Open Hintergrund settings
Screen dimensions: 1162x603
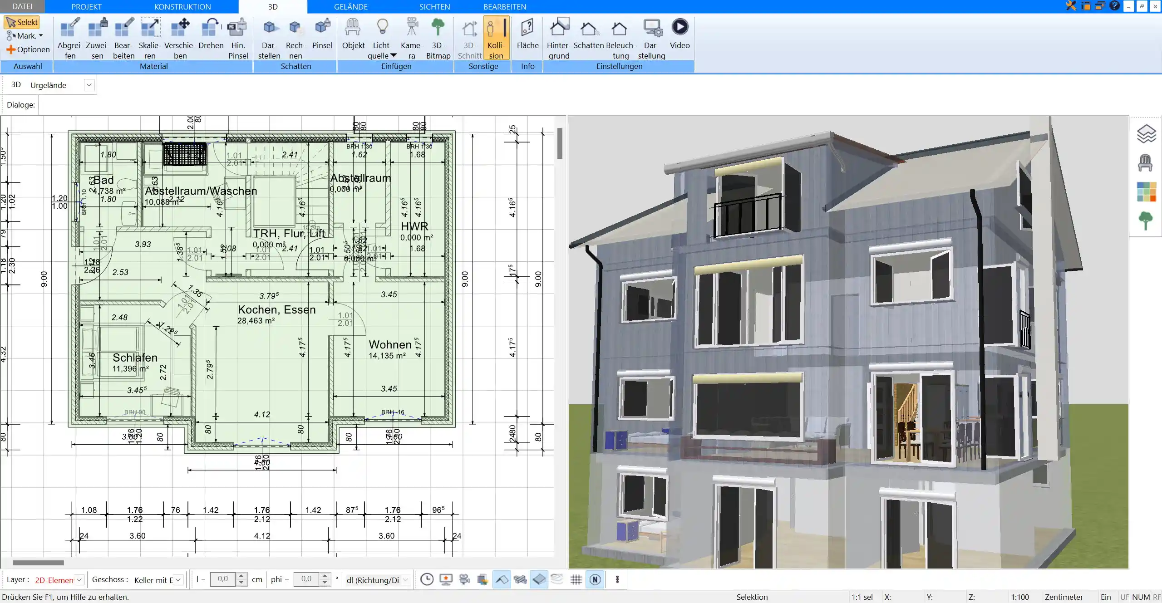[x=559, y=38]
